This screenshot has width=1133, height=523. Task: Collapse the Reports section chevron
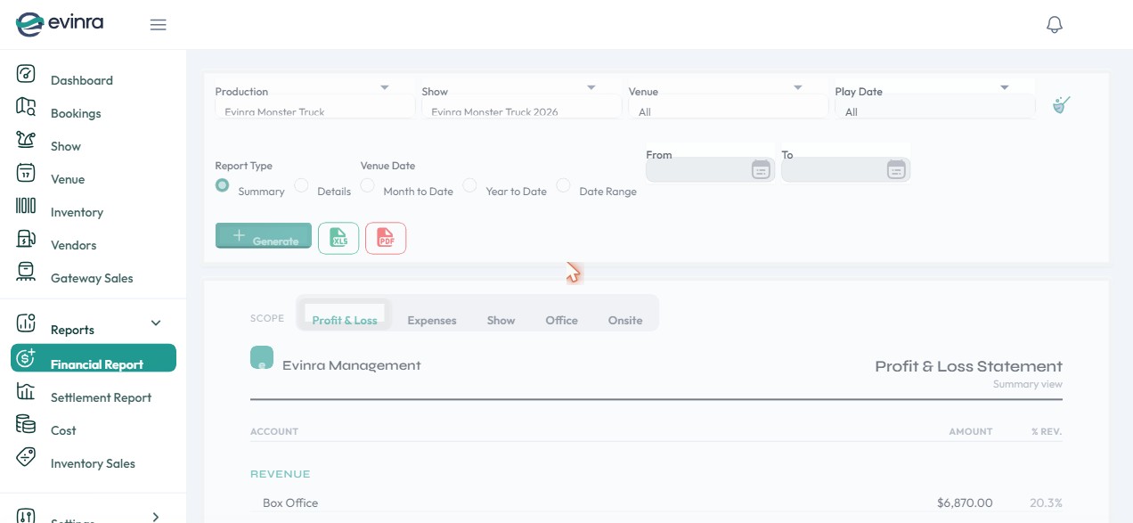[x=156, y=323]
